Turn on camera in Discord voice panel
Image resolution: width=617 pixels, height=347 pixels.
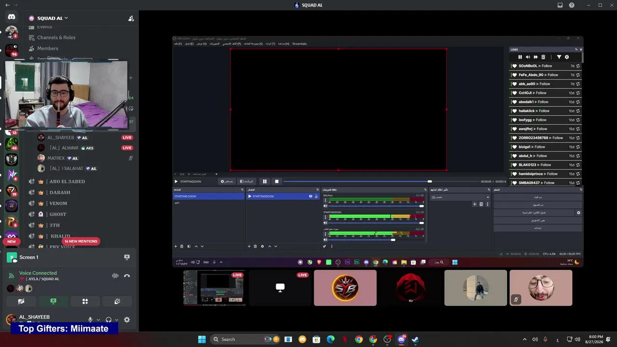21,301
